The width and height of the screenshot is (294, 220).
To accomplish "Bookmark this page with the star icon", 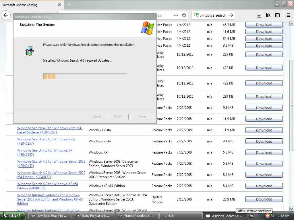I will [x=184, y=15].
